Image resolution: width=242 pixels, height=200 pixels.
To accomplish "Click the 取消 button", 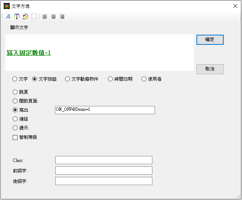I will (x=210, y=69).
